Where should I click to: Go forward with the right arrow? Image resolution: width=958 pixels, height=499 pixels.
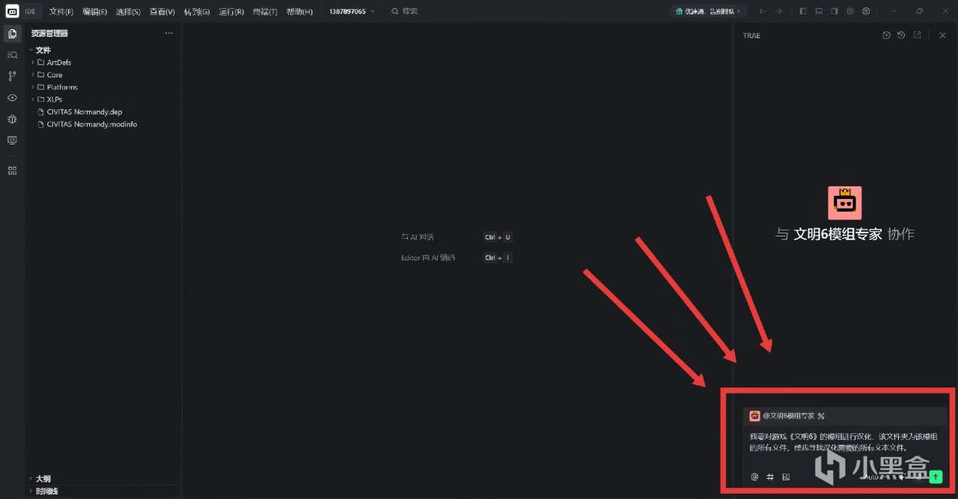[x=778, y=11]
